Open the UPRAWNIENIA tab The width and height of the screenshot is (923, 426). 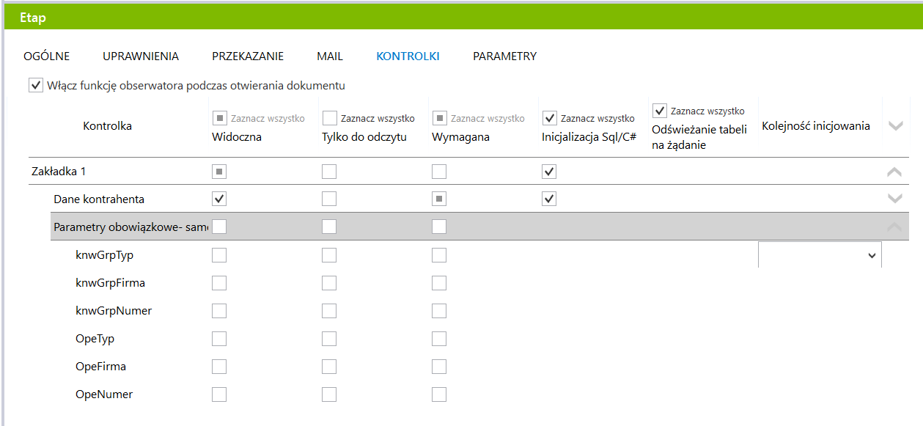pos(141,56)
